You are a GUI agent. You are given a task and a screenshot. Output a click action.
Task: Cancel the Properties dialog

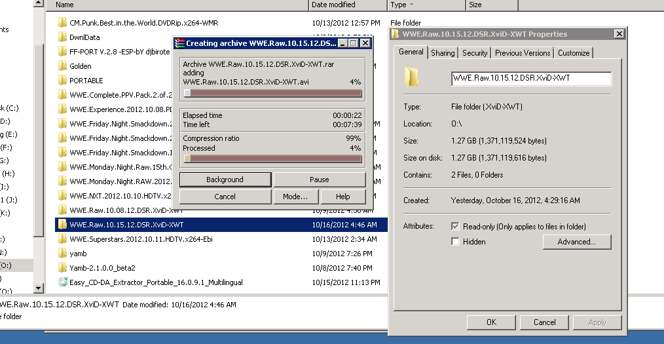coord(545,322)
